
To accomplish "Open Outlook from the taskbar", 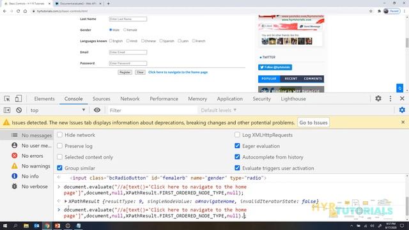I will pyautogui.click(x=36, y=226).
